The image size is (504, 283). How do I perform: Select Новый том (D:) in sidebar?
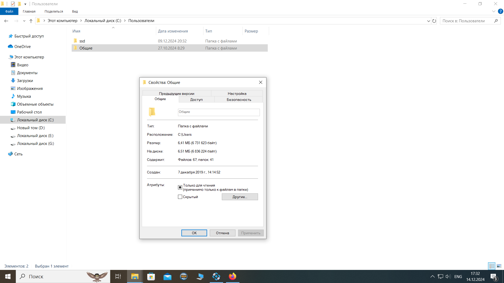pos(31,128)
